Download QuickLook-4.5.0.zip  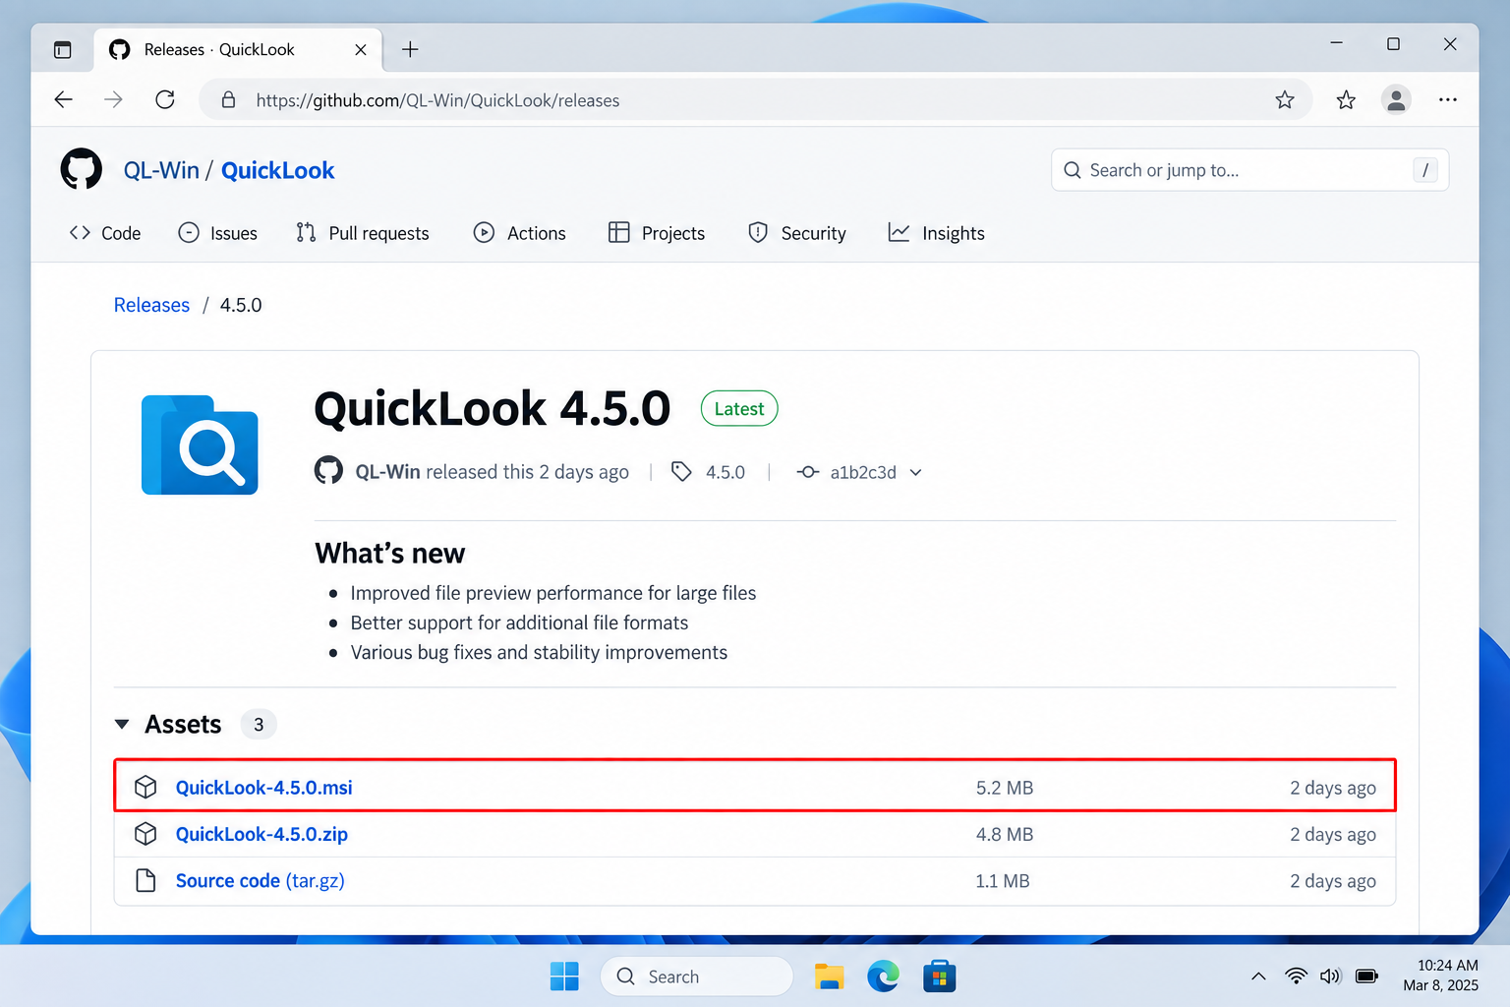pyautogui.click(x=261, y=834)
